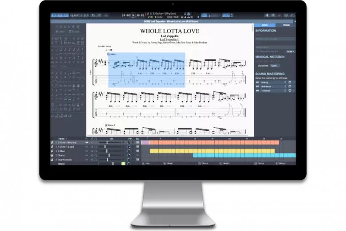346x231 pixels.
Task: Toggle power for the Ambience effect
Action: (290, 86)
